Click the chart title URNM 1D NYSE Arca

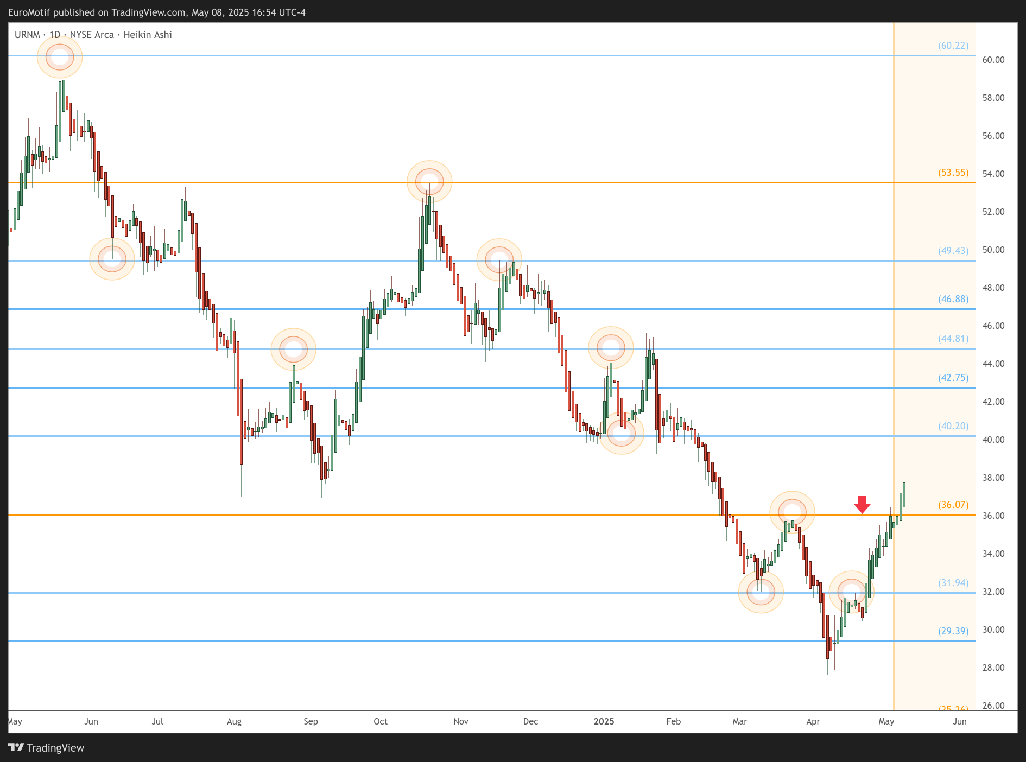[93, 35]
